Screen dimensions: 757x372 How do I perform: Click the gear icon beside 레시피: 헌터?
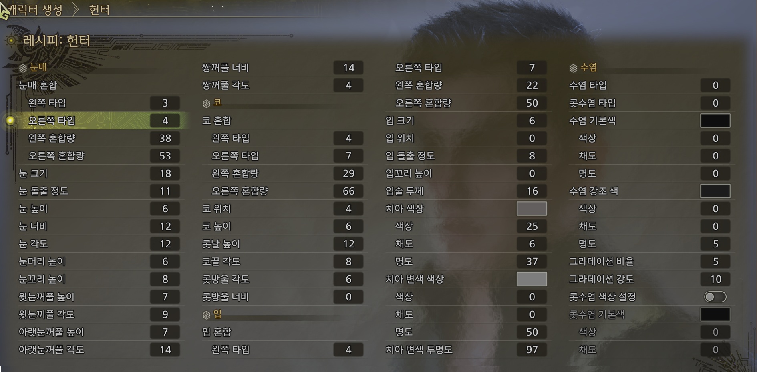coord(11,40)
